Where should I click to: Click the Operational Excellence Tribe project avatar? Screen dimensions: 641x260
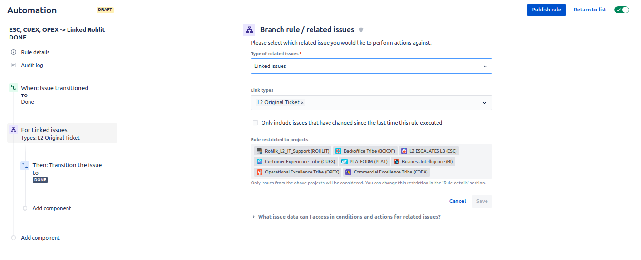[x=259, y=172]
